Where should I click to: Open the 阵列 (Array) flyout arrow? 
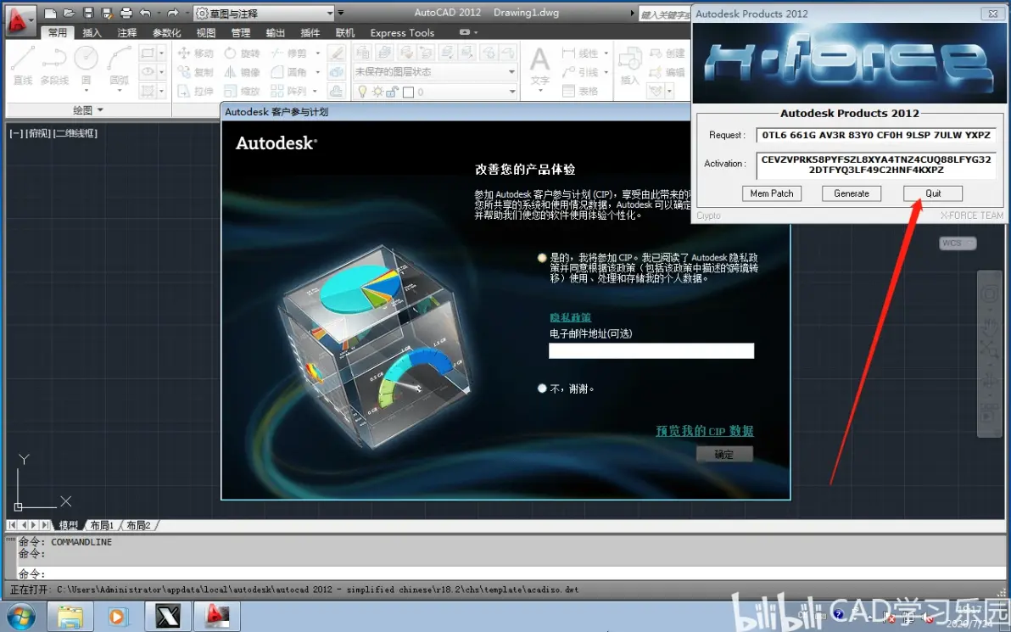click(316, 92)
